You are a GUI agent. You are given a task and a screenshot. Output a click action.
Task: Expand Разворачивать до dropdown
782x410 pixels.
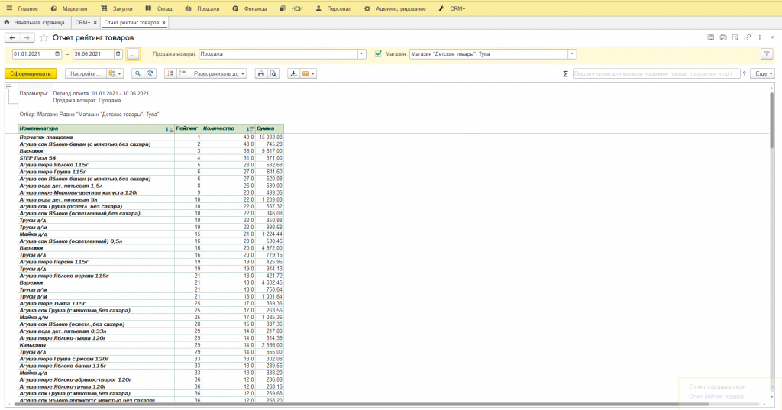pos(218,73)
